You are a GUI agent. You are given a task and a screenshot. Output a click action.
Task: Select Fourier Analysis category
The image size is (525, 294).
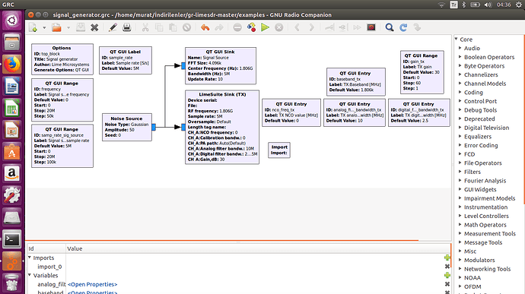pos(485,181)
